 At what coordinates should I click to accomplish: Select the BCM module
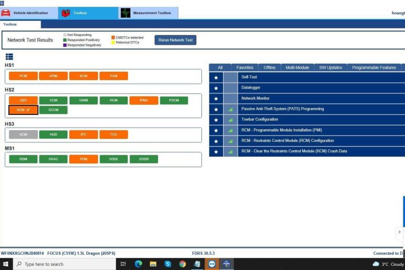[x=83, y=76]
